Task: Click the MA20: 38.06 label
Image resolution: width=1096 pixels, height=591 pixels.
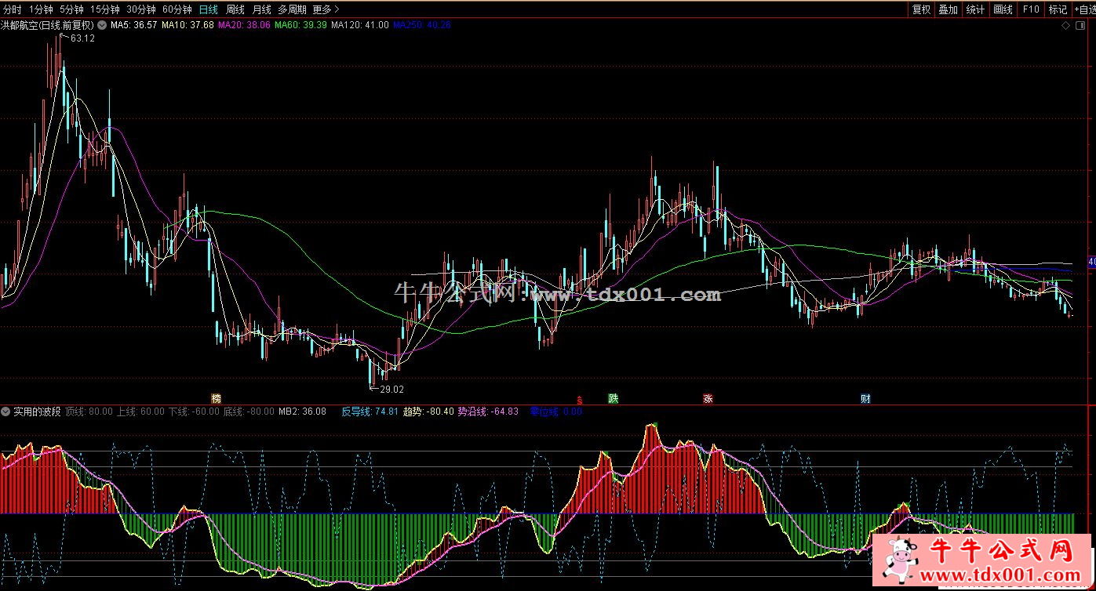Action: pyautogui.click(x=244, y=25)
